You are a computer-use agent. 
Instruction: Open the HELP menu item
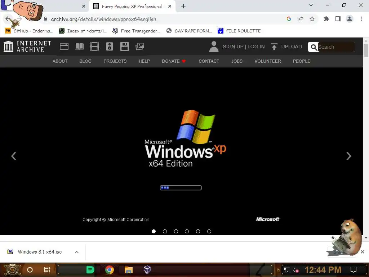click(144, 61)
